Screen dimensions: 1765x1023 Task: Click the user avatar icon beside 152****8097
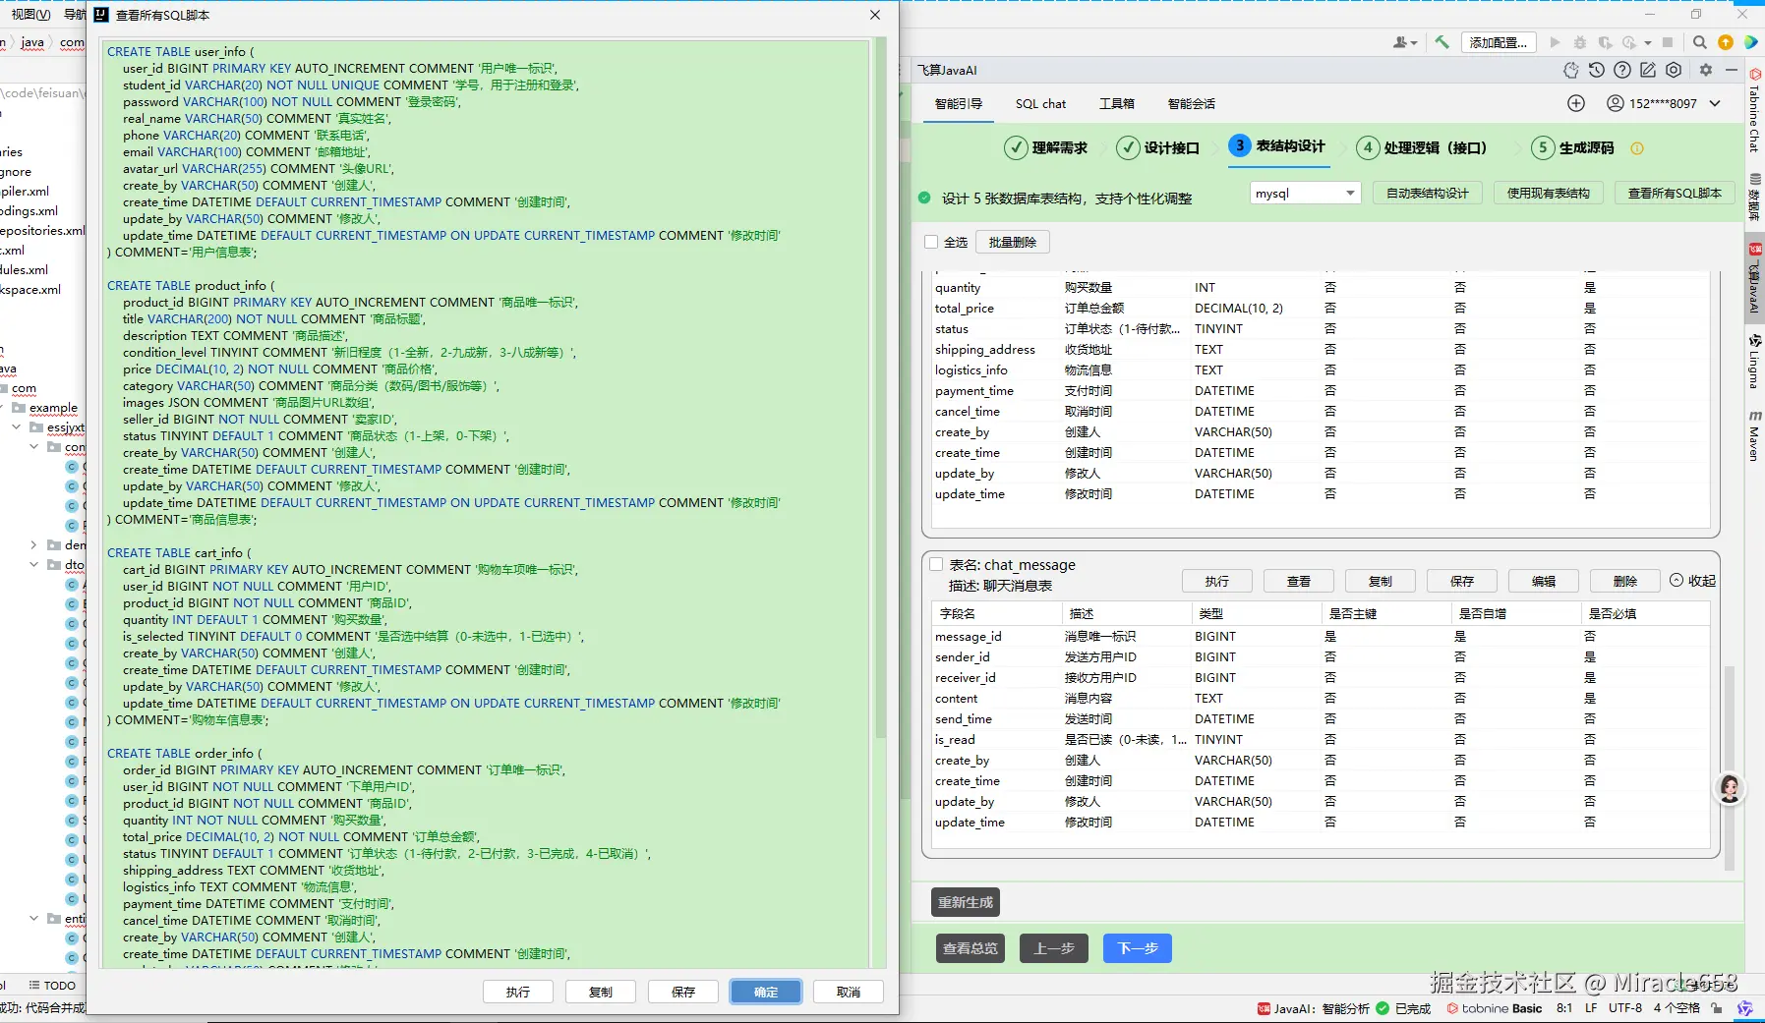(1615, 103)
